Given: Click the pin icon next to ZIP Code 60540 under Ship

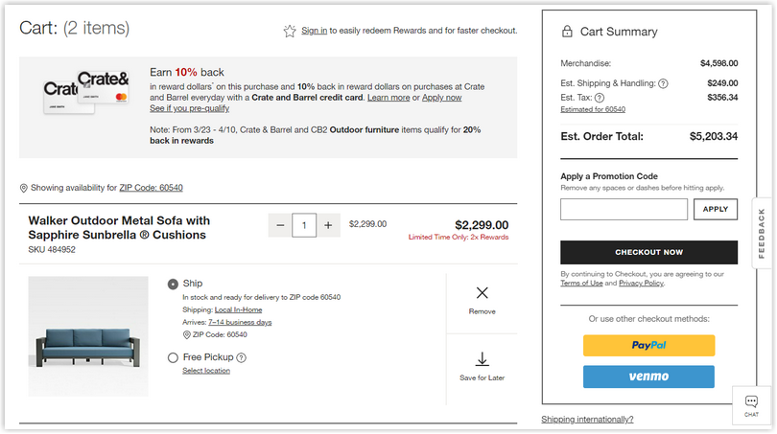Looking at the screenshot, I should click(187, 335).
